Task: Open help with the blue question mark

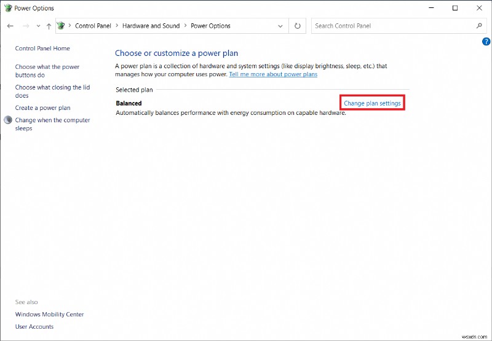Action: [x=486, y=41]
